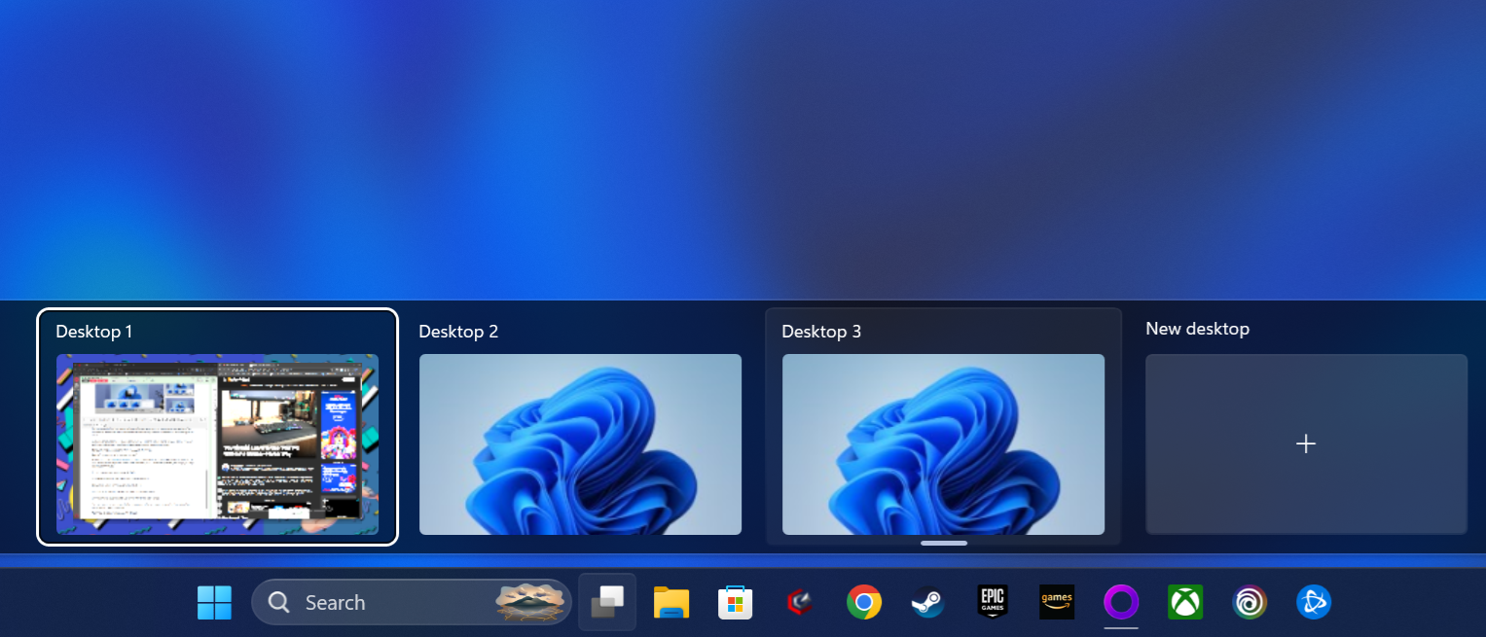The width and height of the screenshot is (1486, 637).
Task: Open the Epic Games Launcher
Action: tap(992, 602)
